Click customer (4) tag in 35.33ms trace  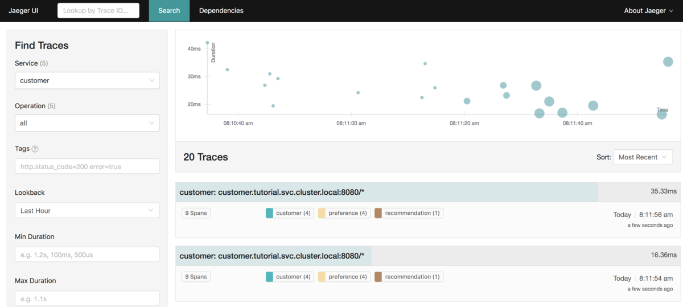click(290, 213)
